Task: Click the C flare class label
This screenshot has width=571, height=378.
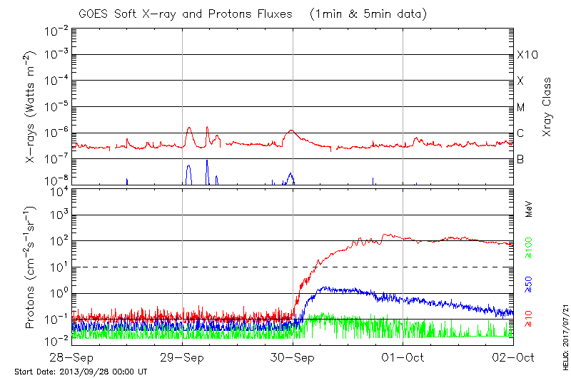Action: 520,133
